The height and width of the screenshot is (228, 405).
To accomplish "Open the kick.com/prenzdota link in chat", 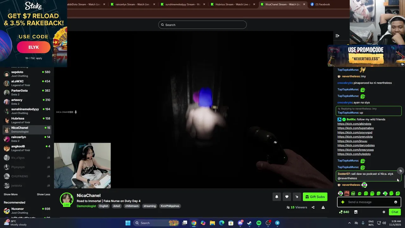I will tap(355, 137).
